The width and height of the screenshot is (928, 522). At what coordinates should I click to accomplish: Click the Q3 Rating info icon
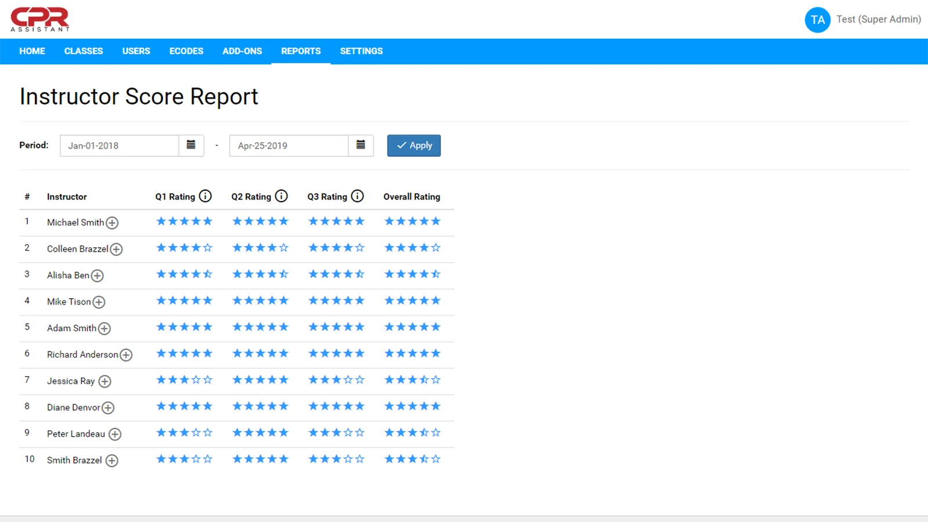(x=357, y=196)
